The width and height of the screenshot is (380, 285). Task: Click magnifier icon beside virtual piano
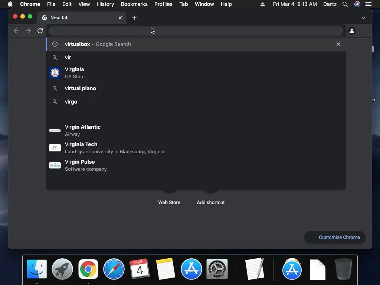click(55, 88)
